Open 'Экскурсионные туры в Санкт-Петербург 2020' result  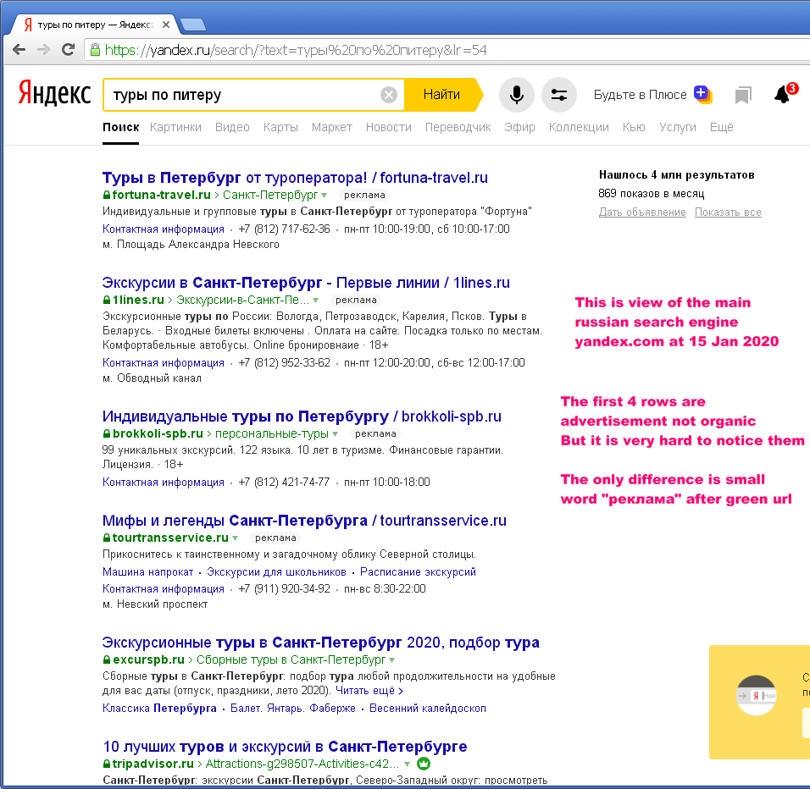point(321,643)
